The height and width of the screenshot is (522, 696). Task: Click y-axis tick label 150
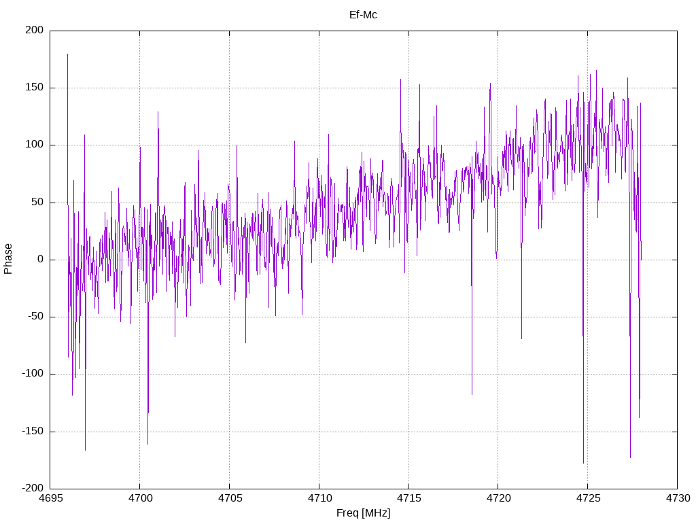coord(35,88)
